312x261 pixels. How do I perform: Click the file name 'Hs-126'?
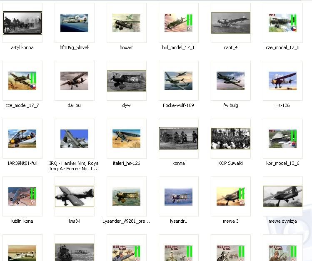282,105
